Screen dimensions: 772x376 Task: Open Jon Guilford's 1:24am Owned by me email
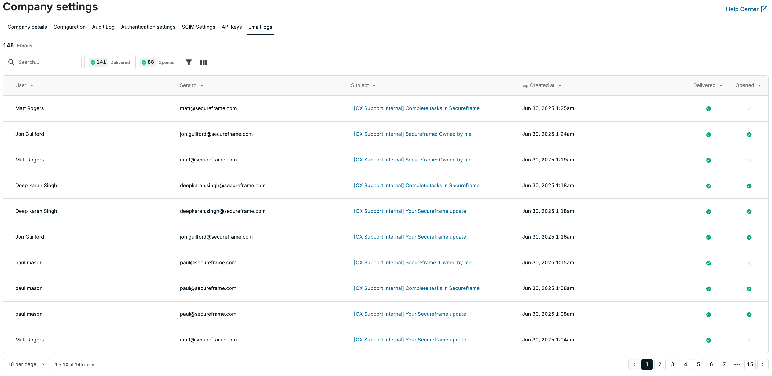413,134
